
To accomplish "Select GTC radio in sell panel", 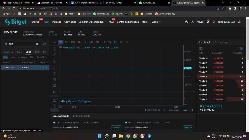I will [126, 122].
